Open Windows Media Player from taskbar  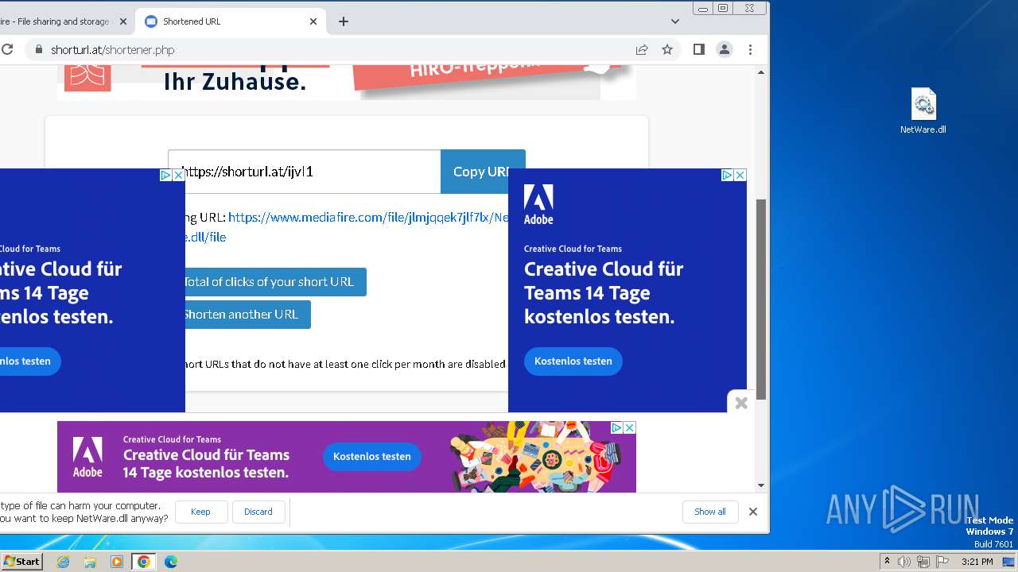(x=117, y=562)
